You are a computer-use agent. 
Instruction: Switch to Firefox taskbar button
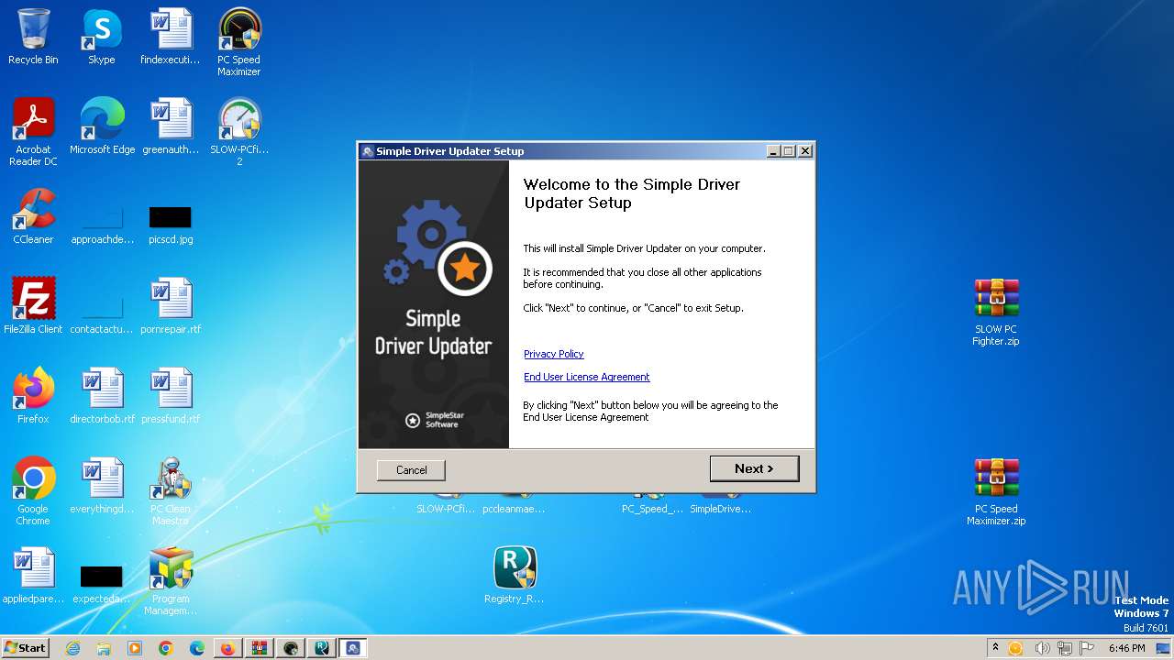(x=227, y=648)
